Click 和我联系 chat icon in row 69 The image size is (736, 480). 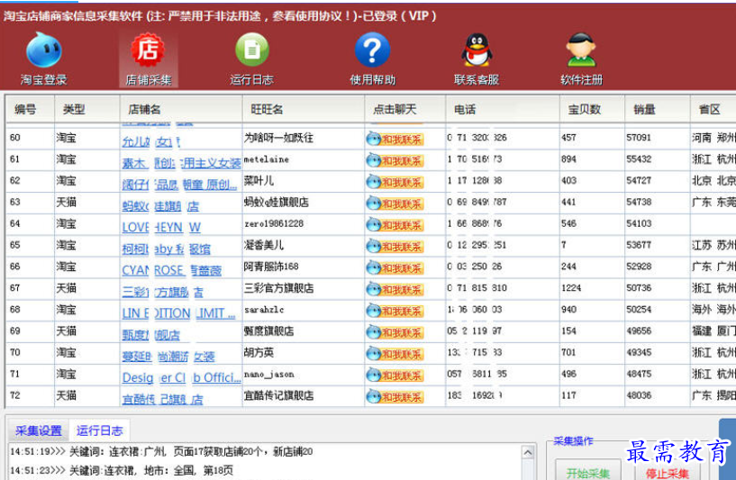(x=395, y=332)
